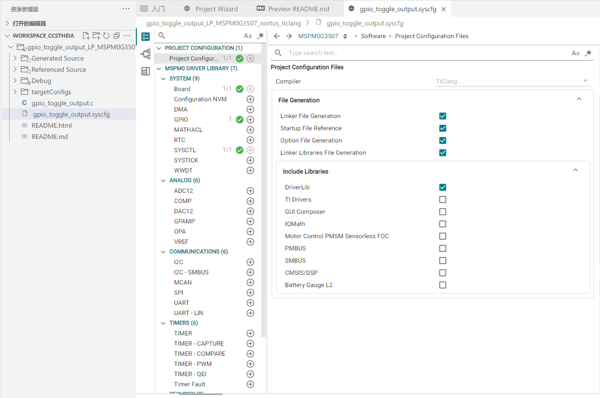Uncheck the DriverLib library

[443, 187]
